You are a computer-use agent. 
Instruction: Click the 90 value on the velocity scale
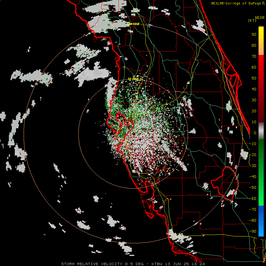click(x=254, y=35)
